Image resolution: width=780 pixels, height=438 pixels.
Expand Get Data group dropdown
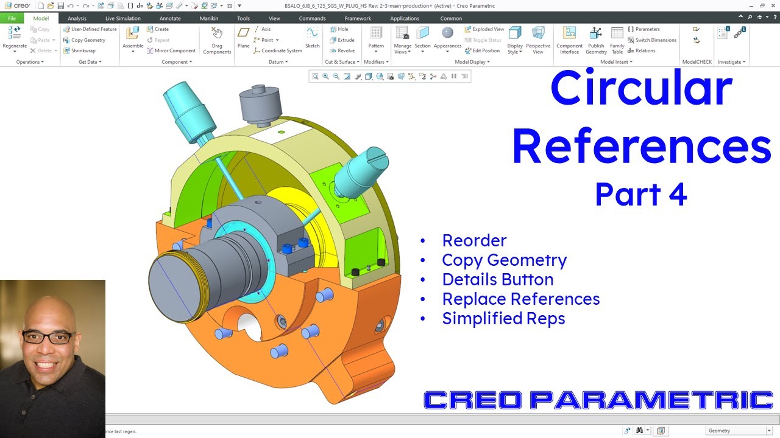click(x=90, y=62)
